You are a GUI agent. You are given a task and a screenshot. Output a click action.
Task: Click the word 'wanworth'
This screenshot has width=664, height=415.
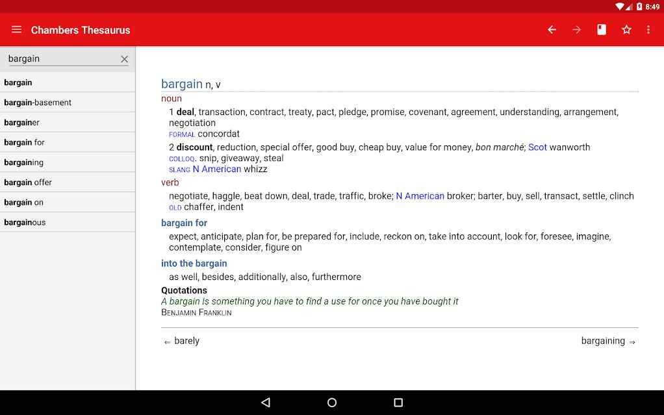[x=570, y=147]
